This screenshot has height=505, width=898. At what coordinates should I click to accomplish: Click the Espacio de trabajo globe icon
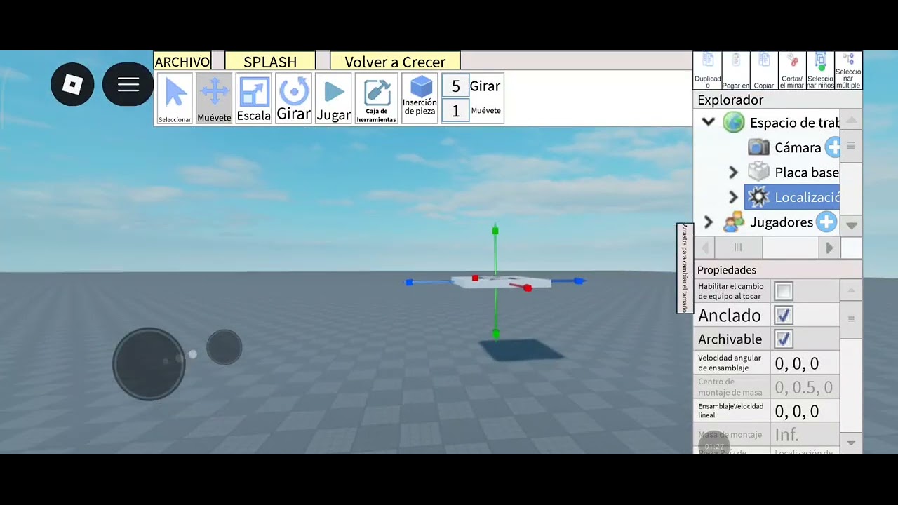(x=734, y=123)
